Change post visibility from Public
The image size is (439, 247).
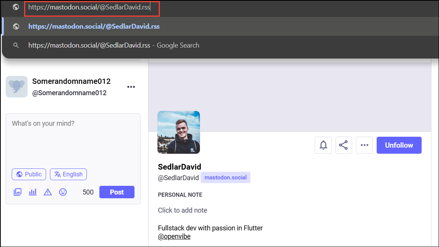tap(29, 174)
